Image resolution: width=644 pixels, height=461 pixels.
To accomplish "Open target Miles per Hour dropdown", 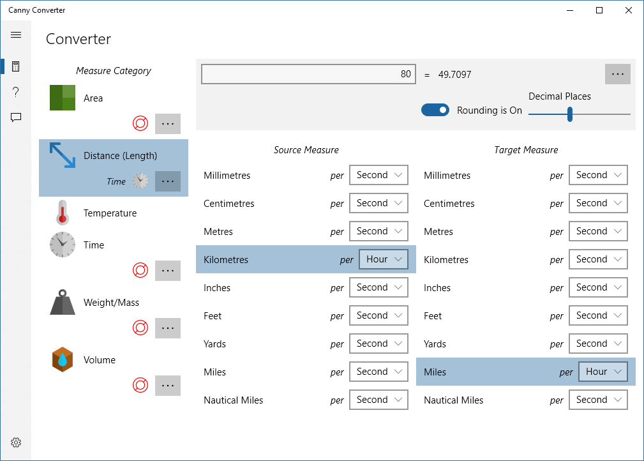I will 603,372.
